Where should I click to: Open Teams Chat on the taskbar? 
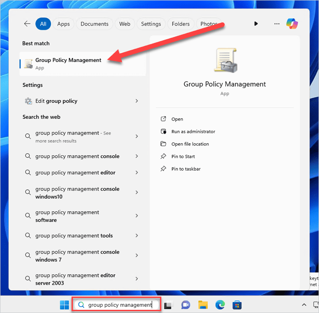(186, 305)
